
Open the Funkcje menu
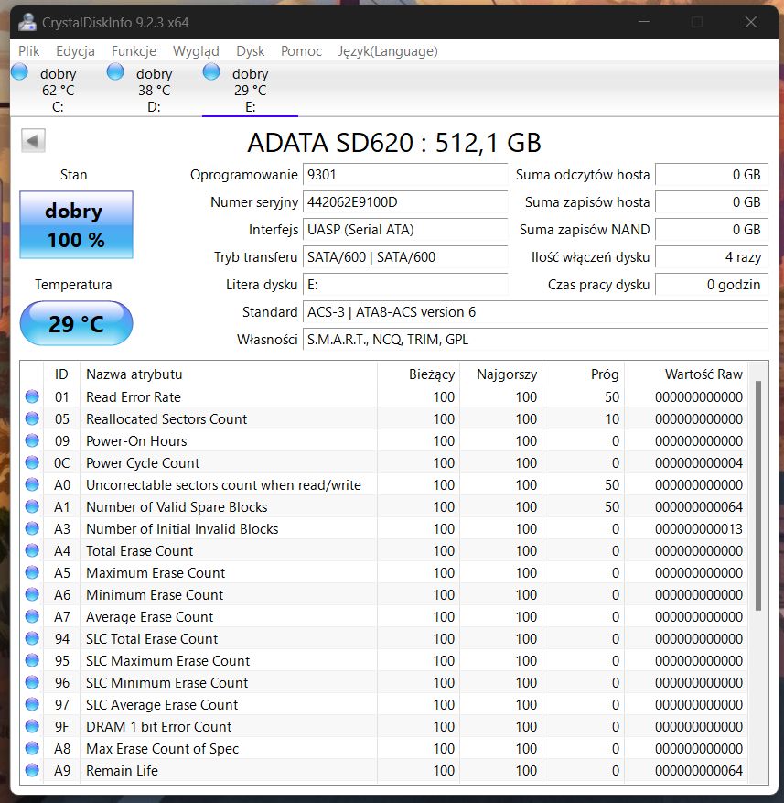[134, 51]
